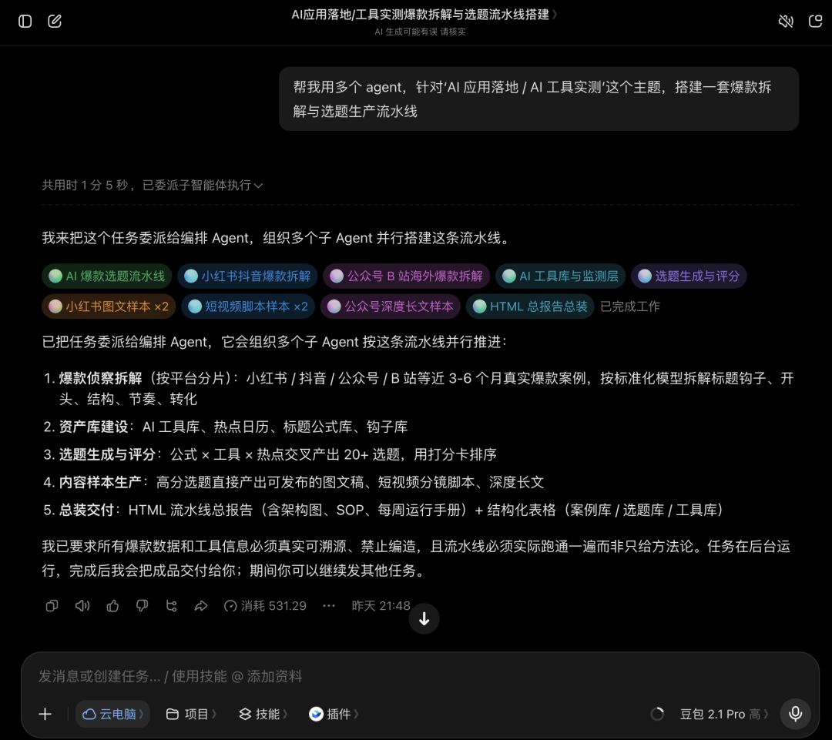
Task: Open the 小红书抖音爆款拆解 agent chip
Action: [247, 276]
